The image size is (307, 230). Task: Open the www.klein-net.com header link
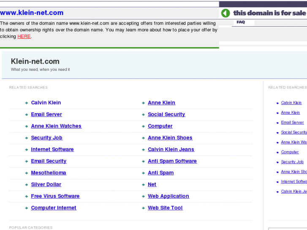(x=32, y=13)
